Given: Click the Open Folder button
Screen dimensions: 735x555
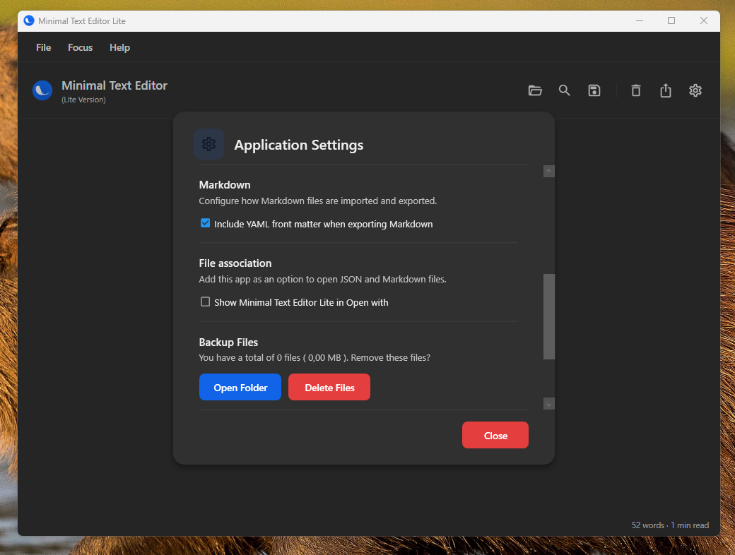Looking at the screenshot, I should (x=240, y=387).
